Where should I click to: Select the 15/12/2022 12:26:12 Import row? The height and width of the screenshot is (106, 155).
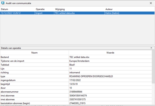point(77,13)
